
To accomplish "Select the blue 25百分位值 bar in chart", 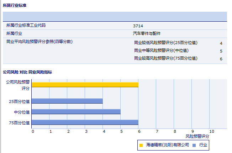I will pos(67,101).
